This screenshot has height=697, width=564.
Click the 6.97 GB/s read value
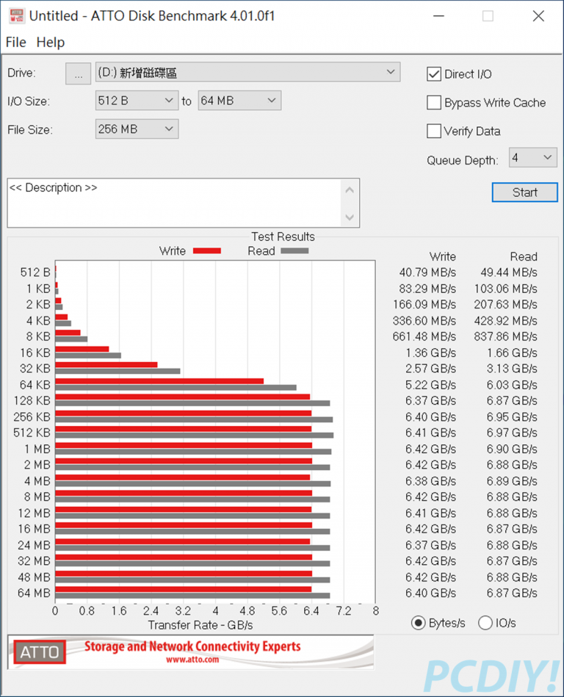(x=512, y=433)
